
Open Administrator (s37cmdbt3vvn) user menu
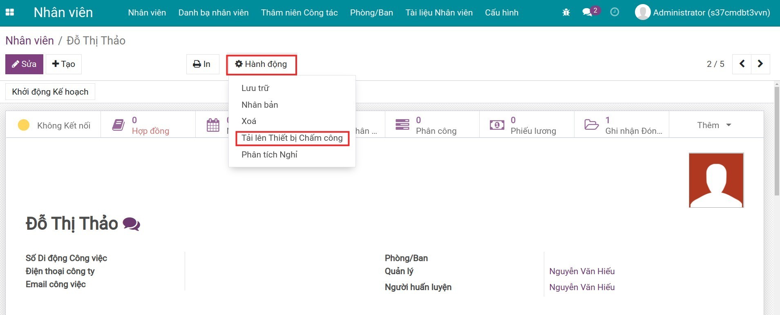click(x=702, y=13)
